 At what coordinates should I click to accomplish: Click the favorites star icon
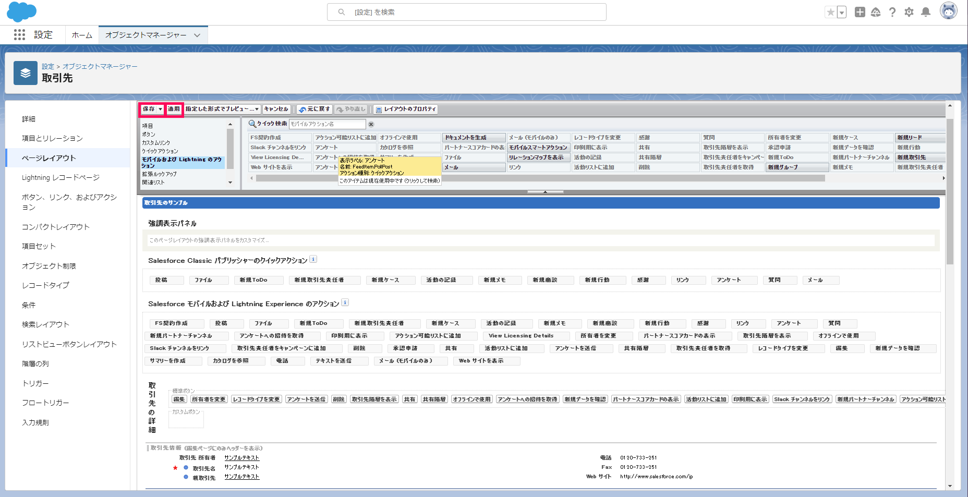pos(831,12)
